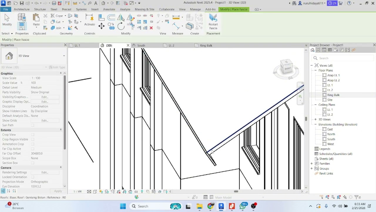This screenshot has width=376, height=212.
Task: Toggle Crop Region Visible checkbox
Action: coord(33,139)
